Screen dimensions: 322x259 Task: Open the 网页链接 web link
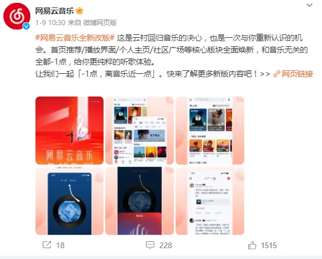[297, 74]
